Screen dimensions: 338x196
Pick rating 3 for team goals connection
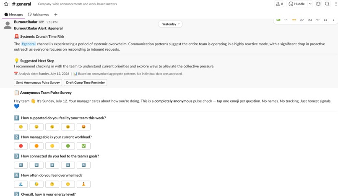52,165
